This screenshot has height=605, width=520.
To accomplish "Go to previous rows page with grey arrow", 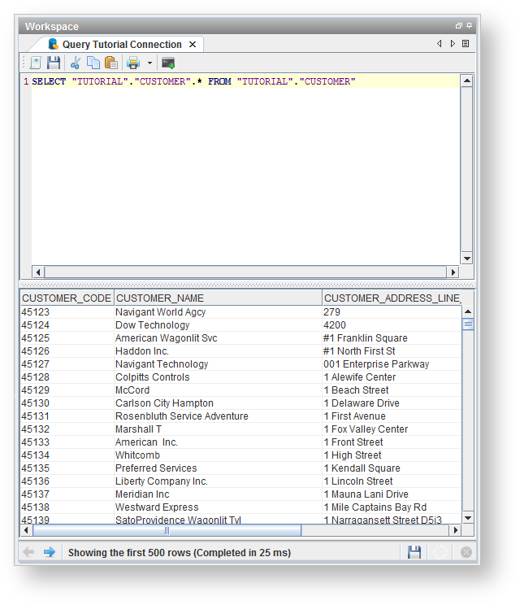I will pyautogui.click(x=28, y=552).
